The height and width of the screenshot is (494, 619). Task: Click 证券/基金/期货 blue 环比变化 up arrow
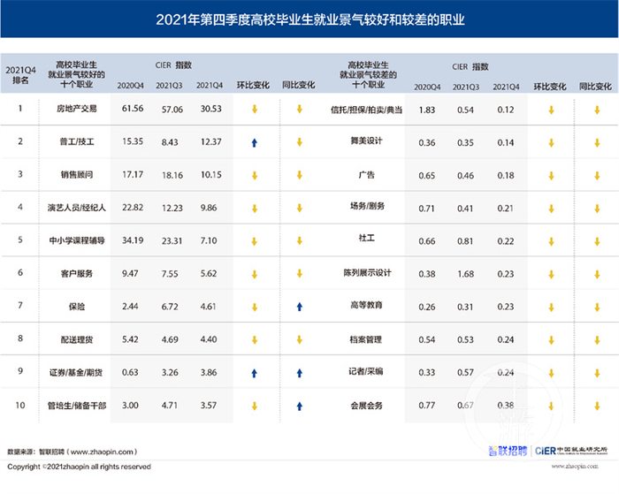click(x=255, y=373)
